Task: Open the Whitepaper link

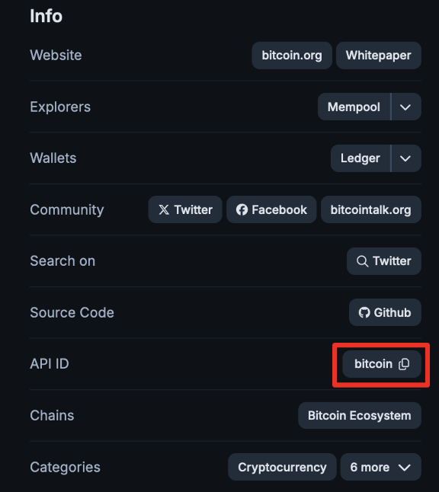Action: (x=378, y=56)
